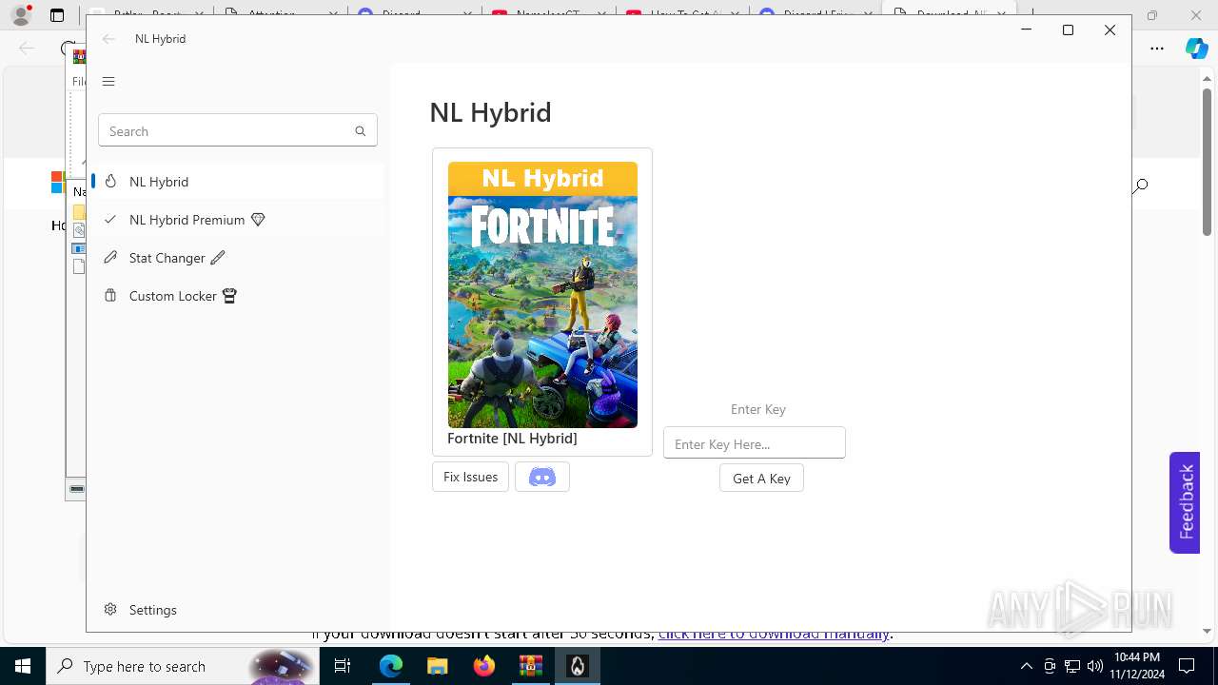The width and height of the screenshot is (1218, 685).
Task: Open Edge tab actions menu icon
Action: (x=57, y=15)
